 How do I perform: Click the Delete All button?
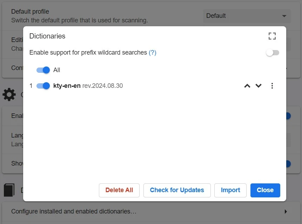119,190
